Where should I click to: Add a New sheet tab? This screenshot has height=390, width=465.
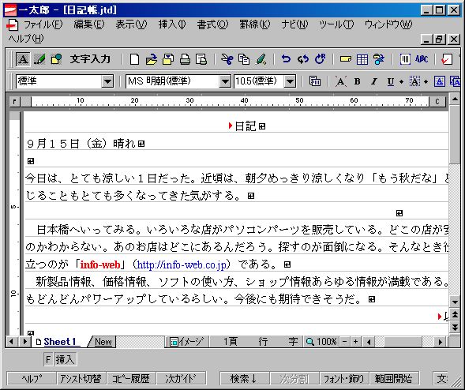[103, 342]
